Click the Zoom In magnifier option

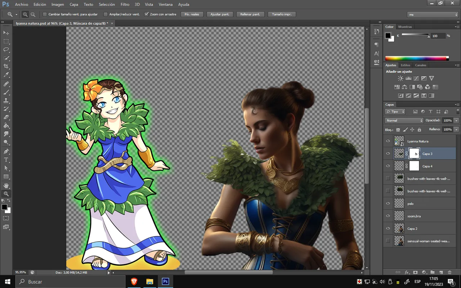tap(25, 14)
